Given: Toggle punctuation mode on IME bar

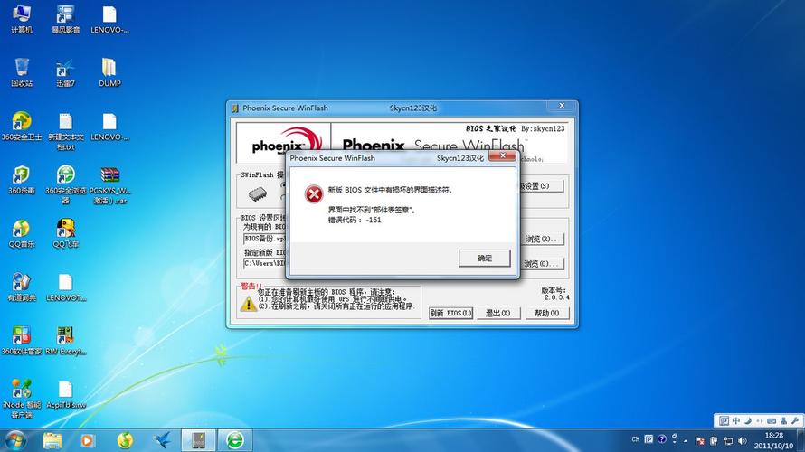Looking at the screenshot, I should click(x=759, y=420).
